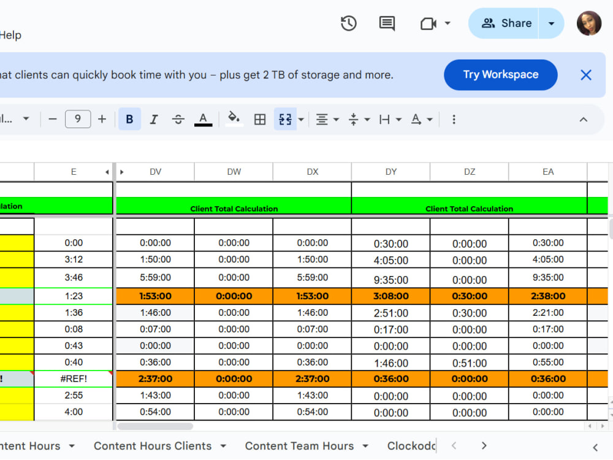This screenshot has height=460, width=613.
Task: Click the Try Workspace button
Action: [500, 75]
